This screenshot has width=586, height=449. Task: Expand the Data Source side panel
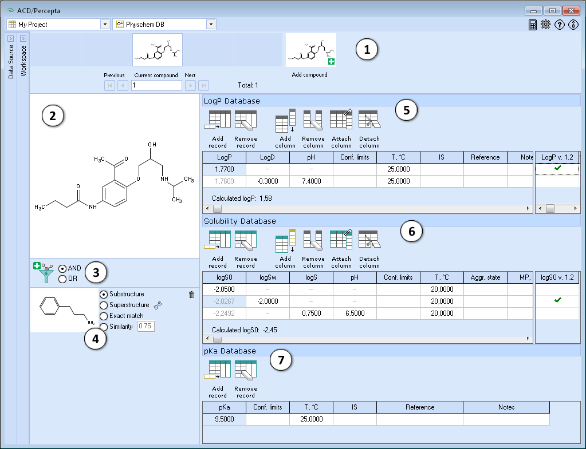pyautogui.click(x=10, y=39)
